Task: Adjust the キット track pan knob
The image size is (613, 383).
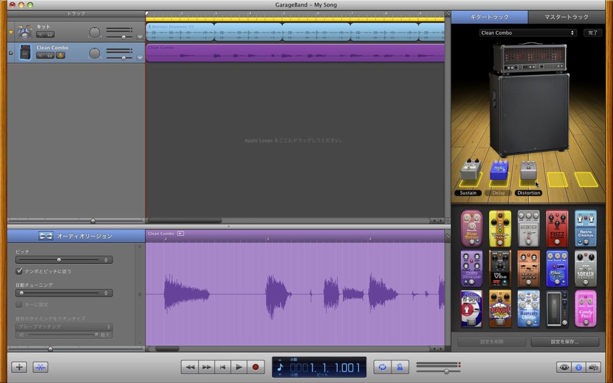Action: point(95,32)
